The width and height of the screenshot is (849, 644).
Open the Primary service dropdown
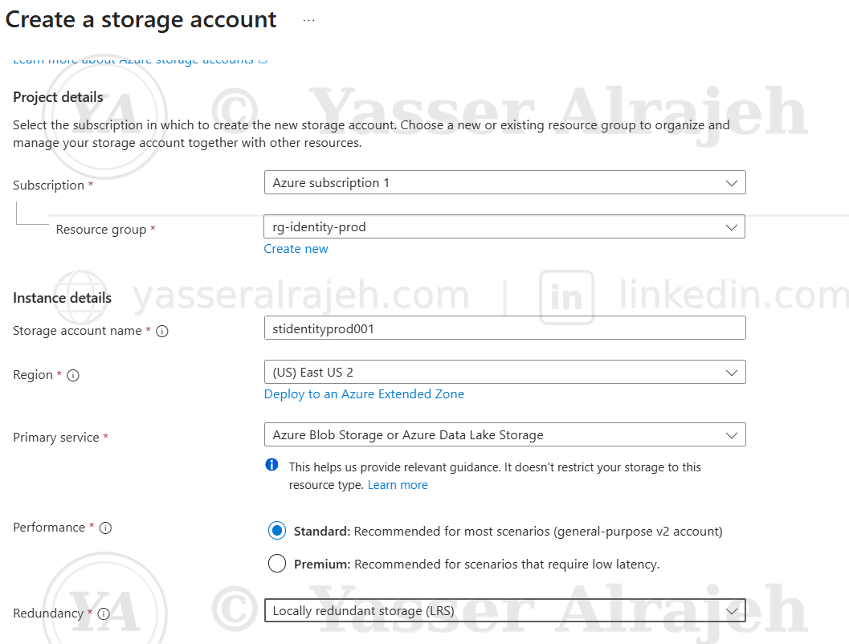504,434
